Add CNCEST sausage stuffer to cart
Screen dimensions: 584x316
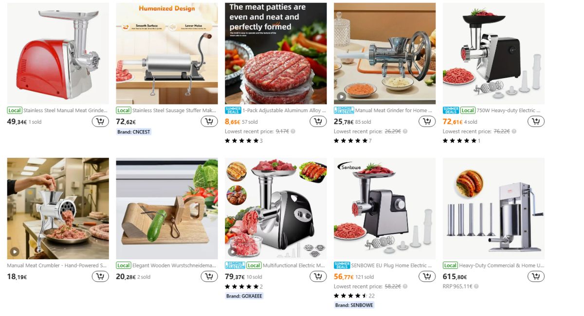coord(209,121)
